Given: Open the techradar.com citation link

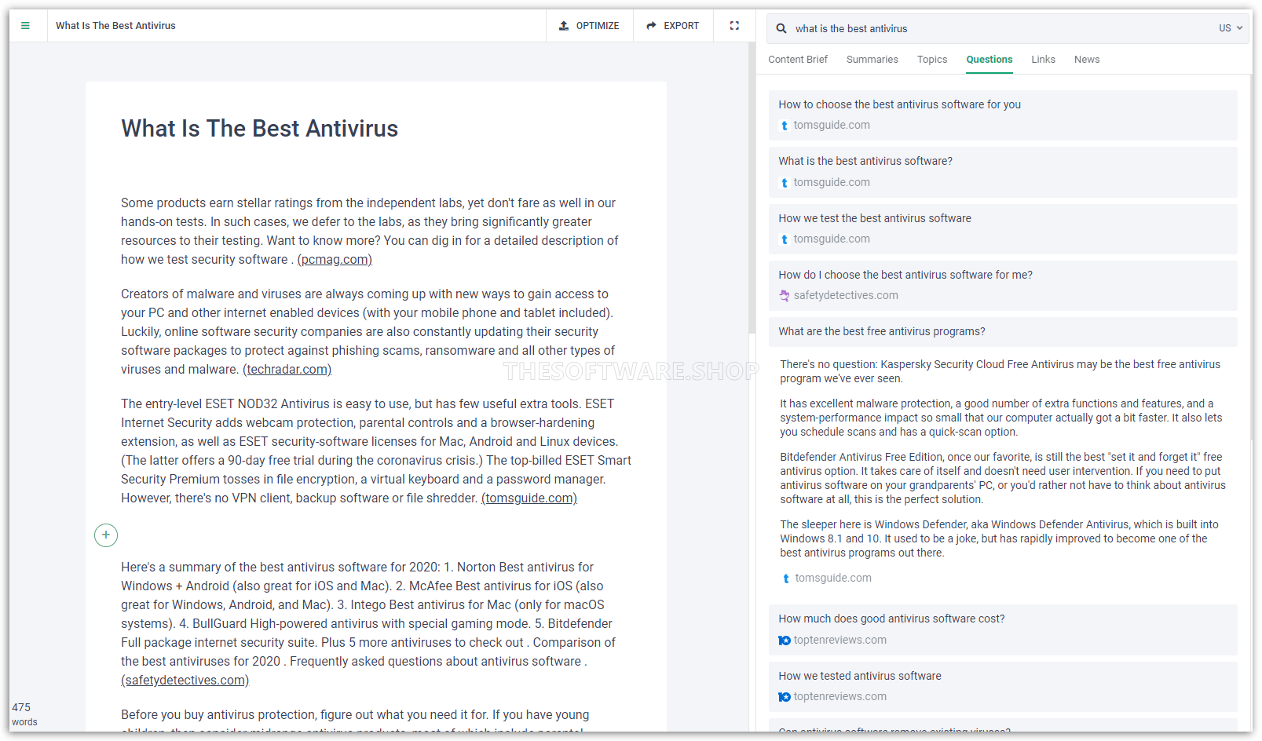Looking at the screenshot, I should (x=287, y=370).
